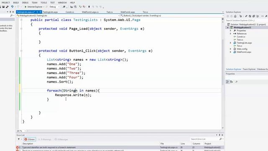
Task: Switch to the Solution Explorer bottom tab
Action: coord(234,69)
